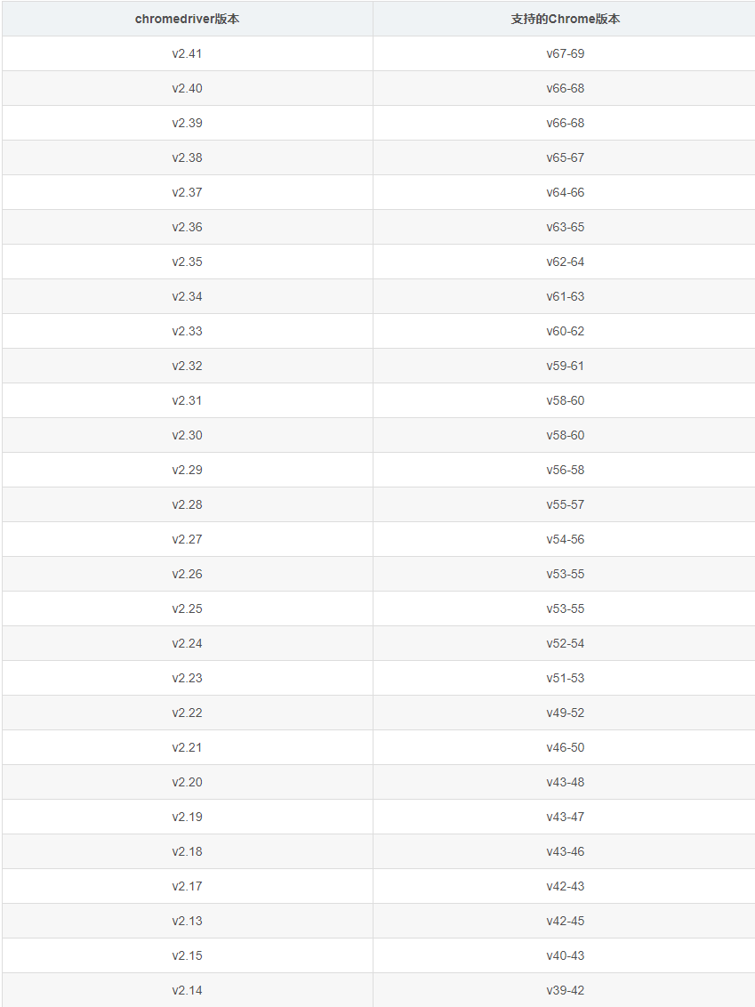Select the v2.19 chromedriver cell

point(187,817)
